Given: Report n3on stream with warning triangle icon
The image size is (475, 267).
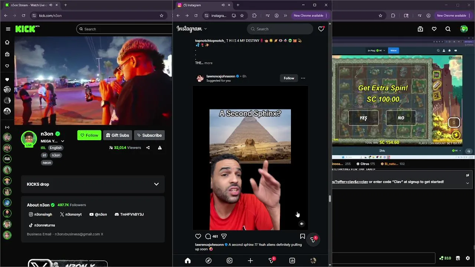Looking at the screenshot, I should pyautogui.click(x=160, y=148).
